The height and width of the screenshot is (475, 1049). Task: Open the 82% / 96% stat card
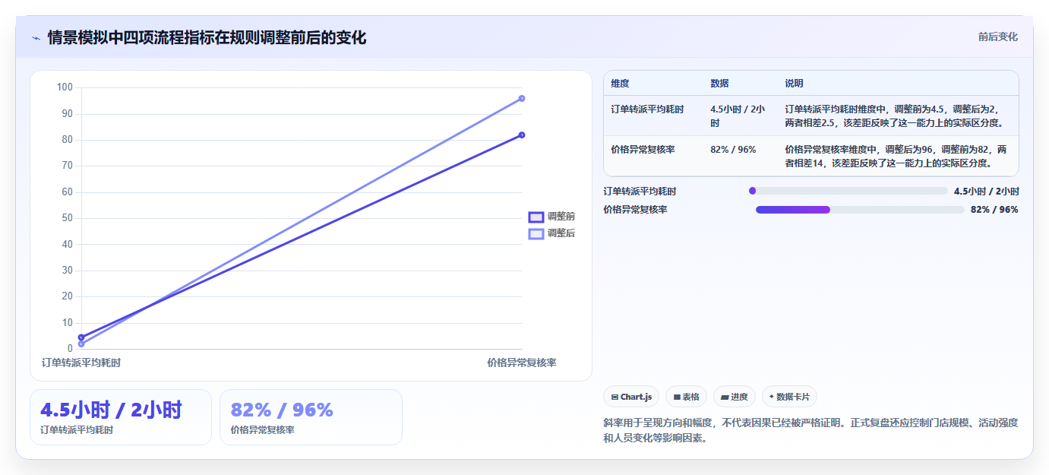click(x=311, y=417)
